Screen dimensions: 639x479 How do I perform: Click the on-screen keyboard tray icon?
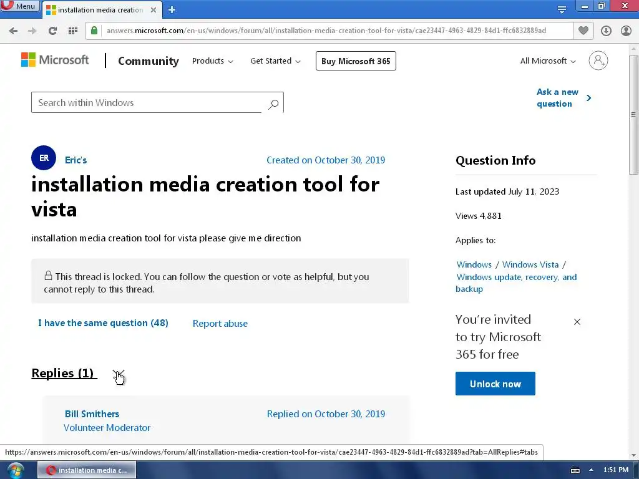(x=575, y=470)
